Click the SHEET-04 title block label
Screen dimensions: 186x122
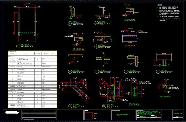pyautogui.click(x=177, y=114)
